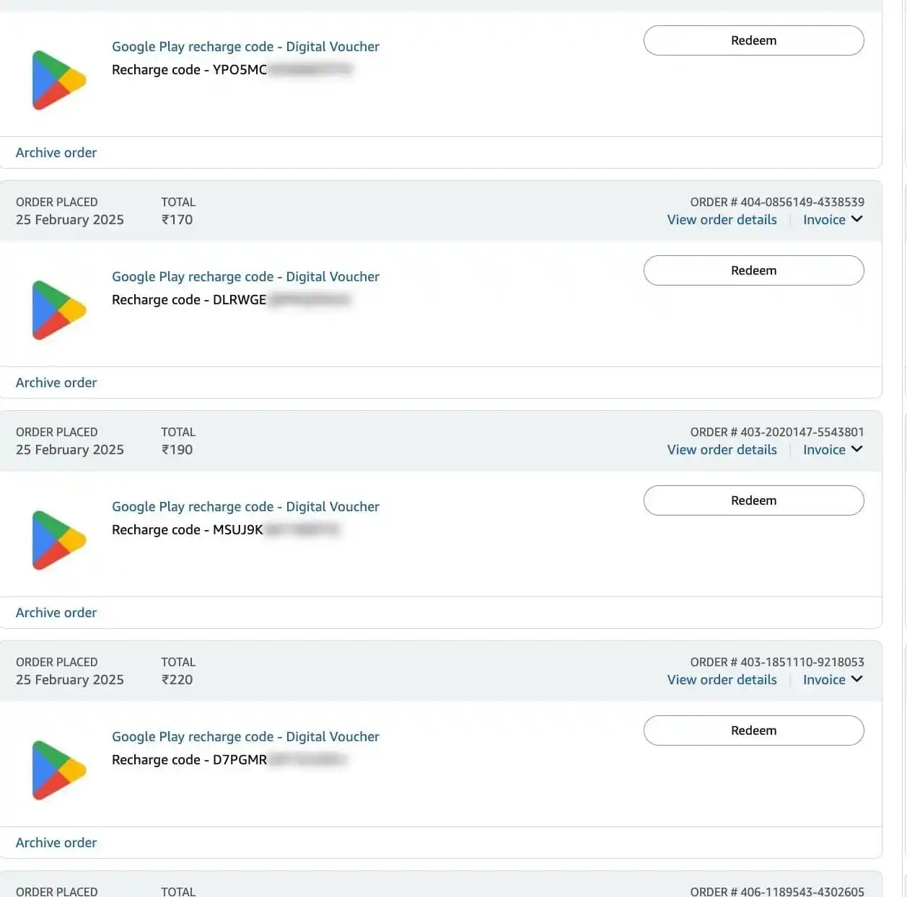This screenshot has width=907, height=897.
Task: Select Google Play icon for D7PGMR voucher
Action: click(59, 770)
